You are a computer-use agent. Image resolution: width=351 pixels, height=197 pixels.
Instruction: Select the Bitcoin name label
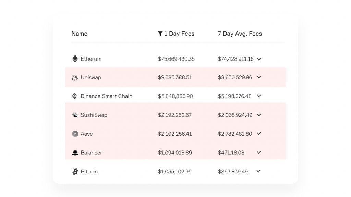pos(89,172)
